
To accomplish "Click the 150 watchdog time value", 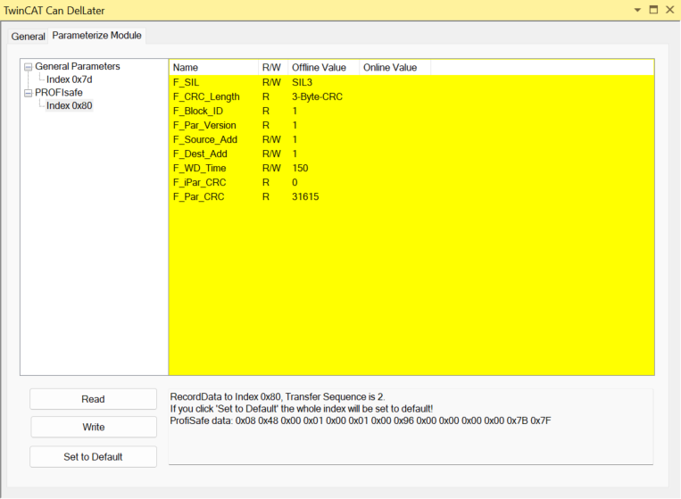I will (x=300, y=168).
